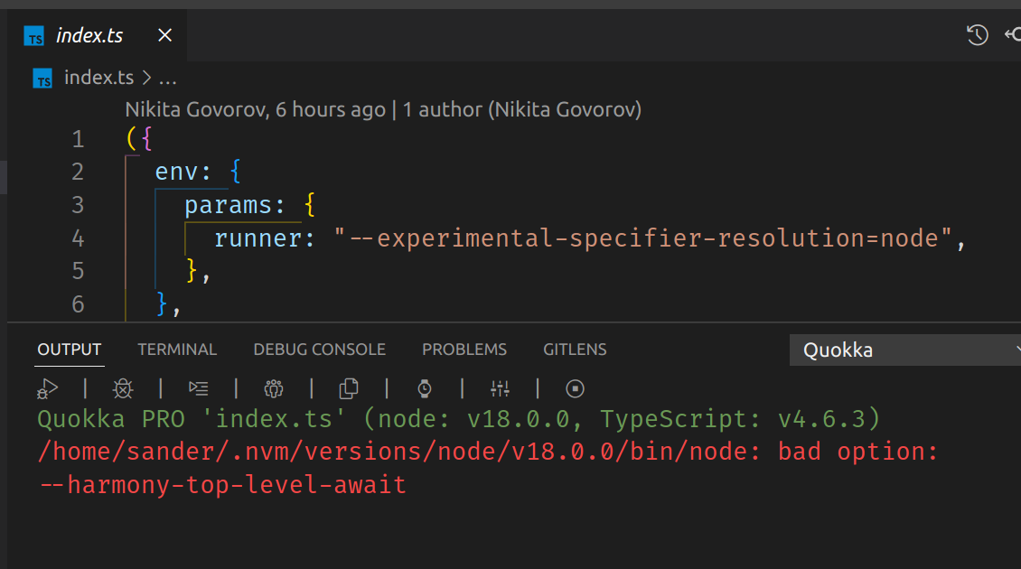The height and width of the screenshot is (569, 1021).
Task: Select the DEBUG CONSOLE tab
Action: click(x=319, y=349)
